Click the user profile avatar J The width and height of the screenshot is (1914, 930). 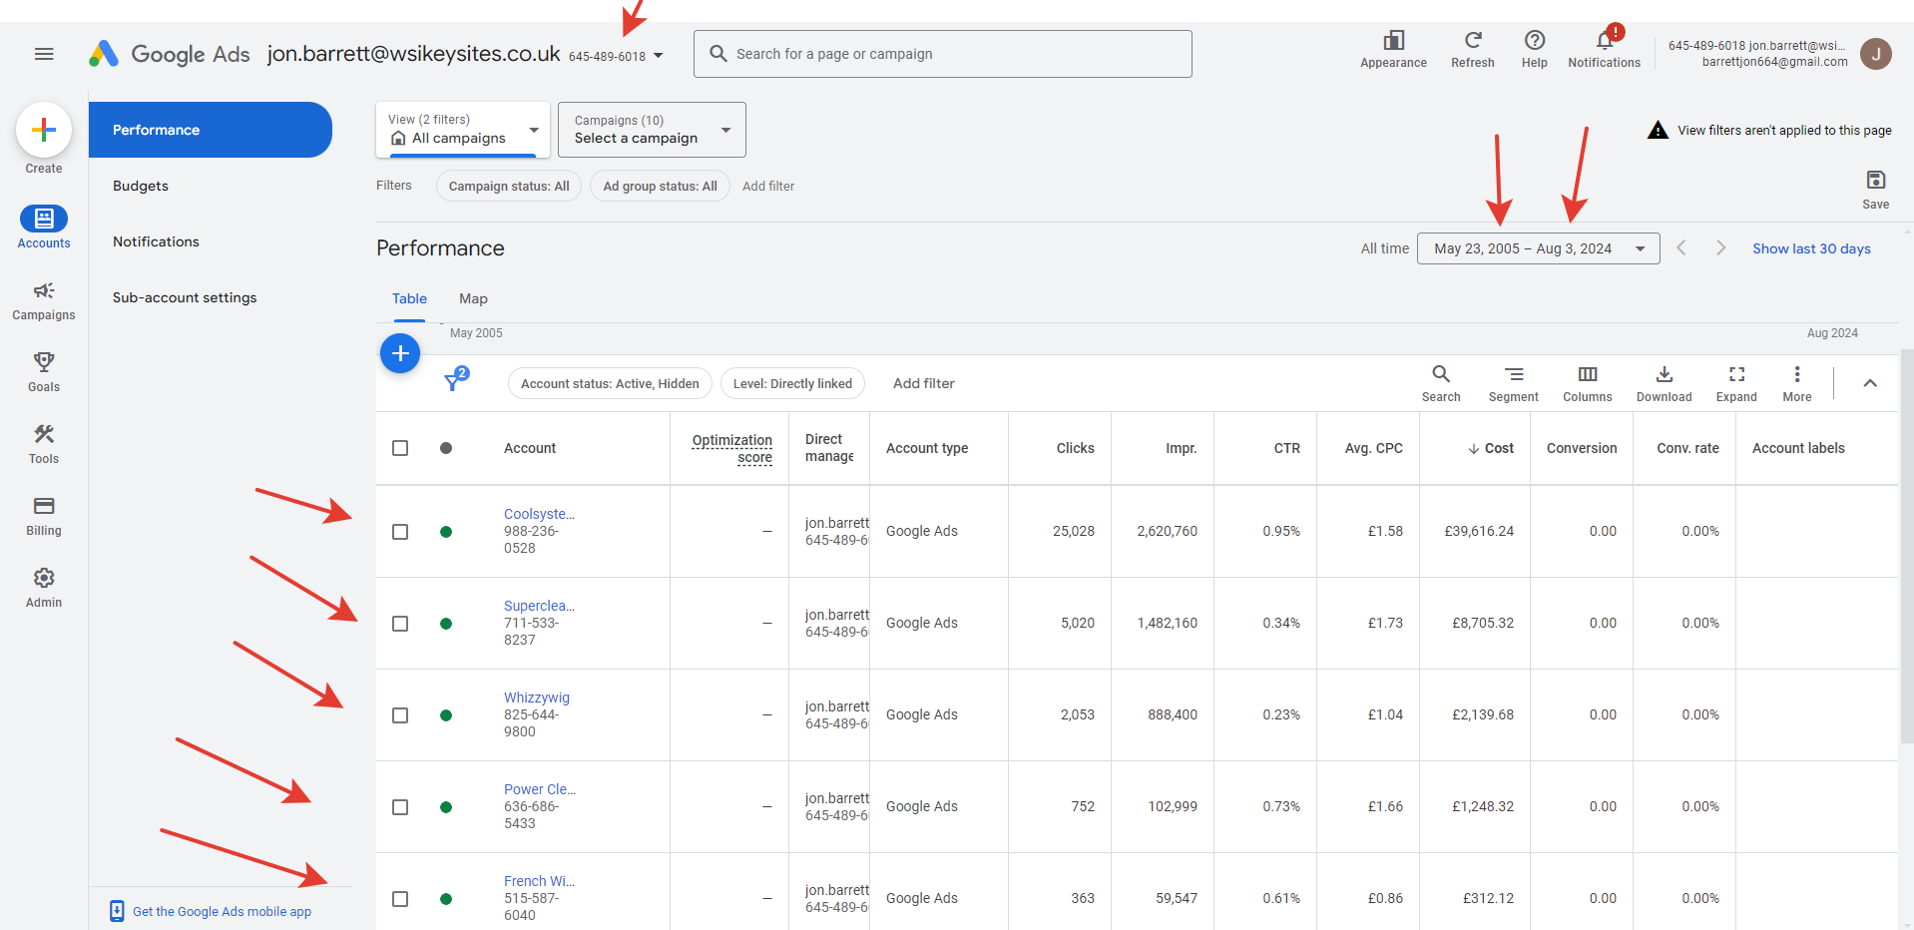pos(1876,54)
